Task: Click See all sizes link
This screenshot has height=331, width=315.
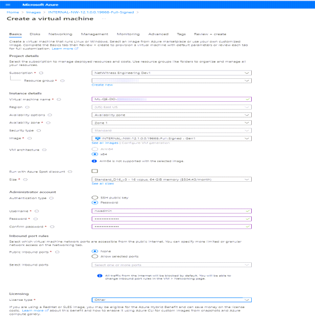Action: (x=103, y=183)
